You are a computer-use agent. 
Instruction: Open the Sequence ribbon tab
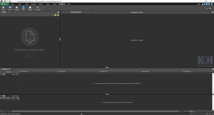pos(34,4)
